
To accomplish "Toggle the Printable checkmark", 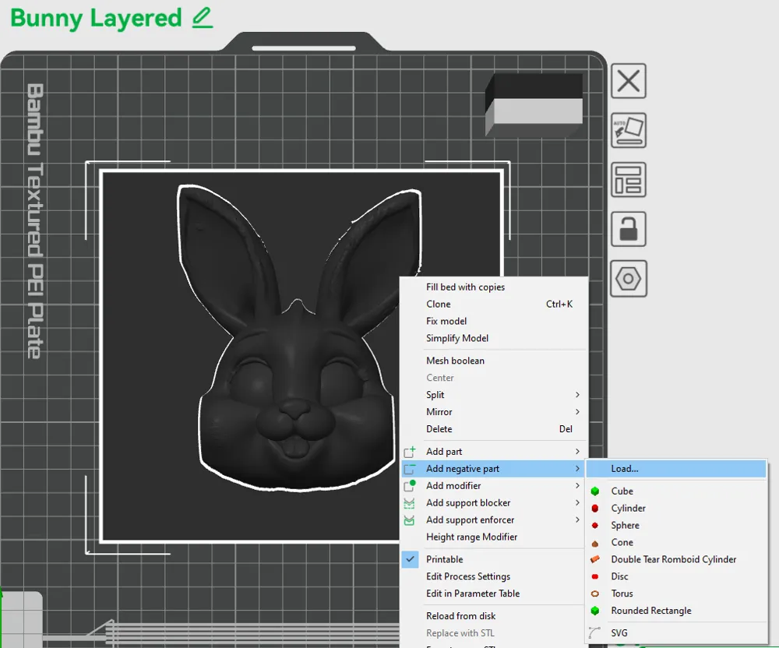I will coord(410,559).
